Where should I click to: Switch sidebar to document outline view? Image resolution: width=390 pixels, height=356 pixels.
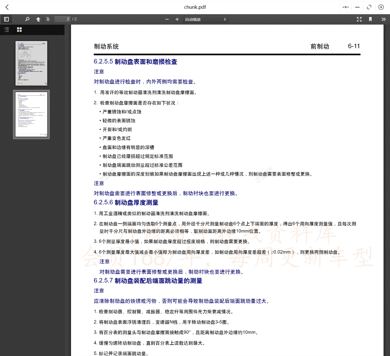click(7, 30)
